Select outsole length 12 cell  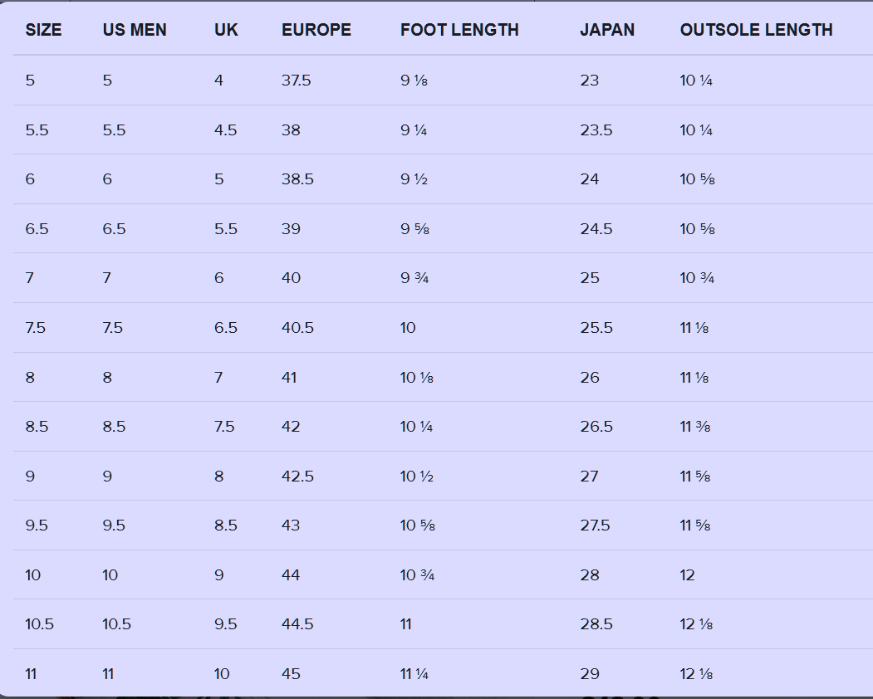pos(687,575)
